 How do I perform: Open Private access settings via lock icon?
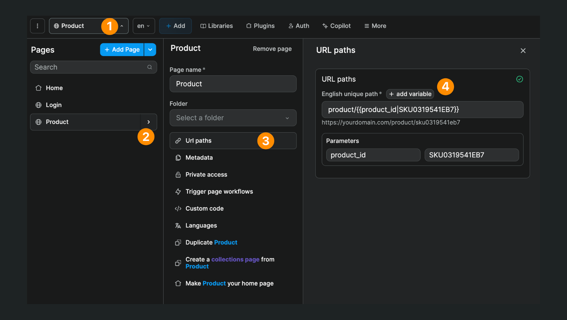point(178,175)
